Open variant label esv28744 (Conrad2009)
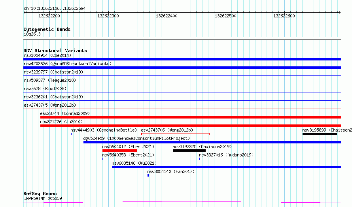The height and width of the screenshot is (207, 352). pos(65,113)
